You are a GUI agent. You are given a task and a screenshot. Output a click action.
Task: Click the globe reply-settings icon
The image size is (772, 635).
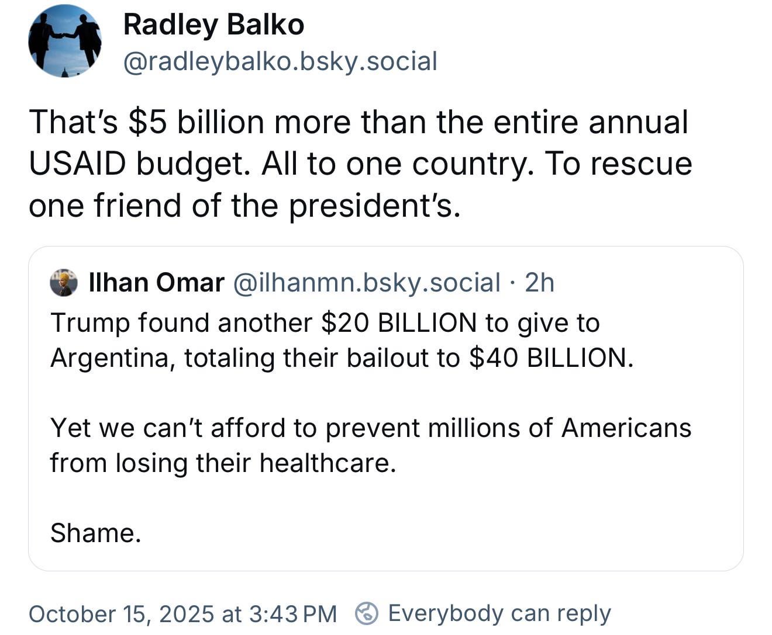(x=367, y=613)
